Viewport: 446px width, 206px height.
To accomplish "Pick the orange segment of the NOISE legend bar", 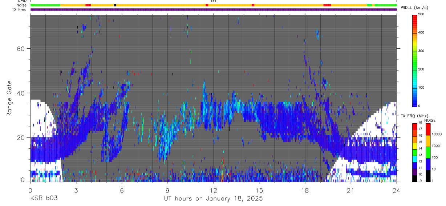I will tap(427, 140).
